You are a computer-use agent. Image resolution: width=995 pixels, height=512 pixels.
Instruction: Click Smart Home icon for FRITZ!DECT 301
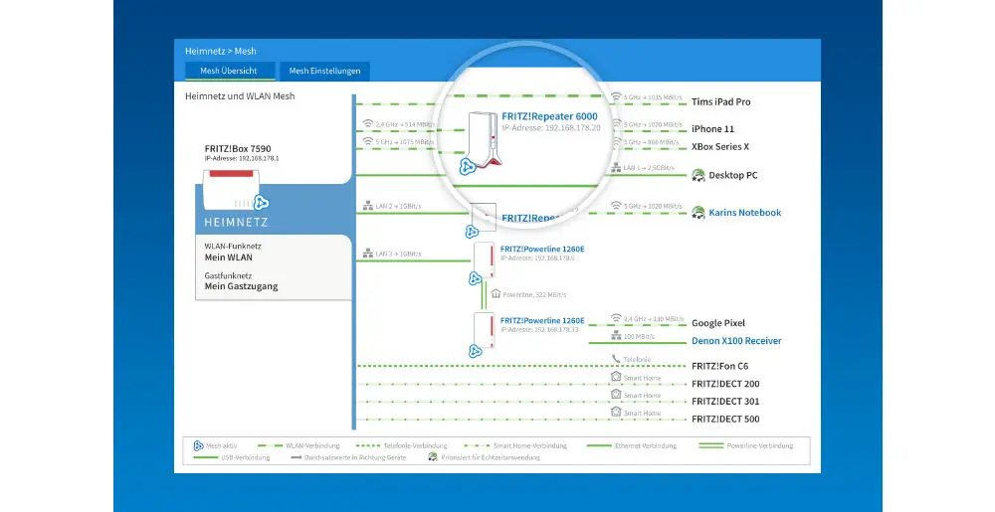(x=616, y=394)
